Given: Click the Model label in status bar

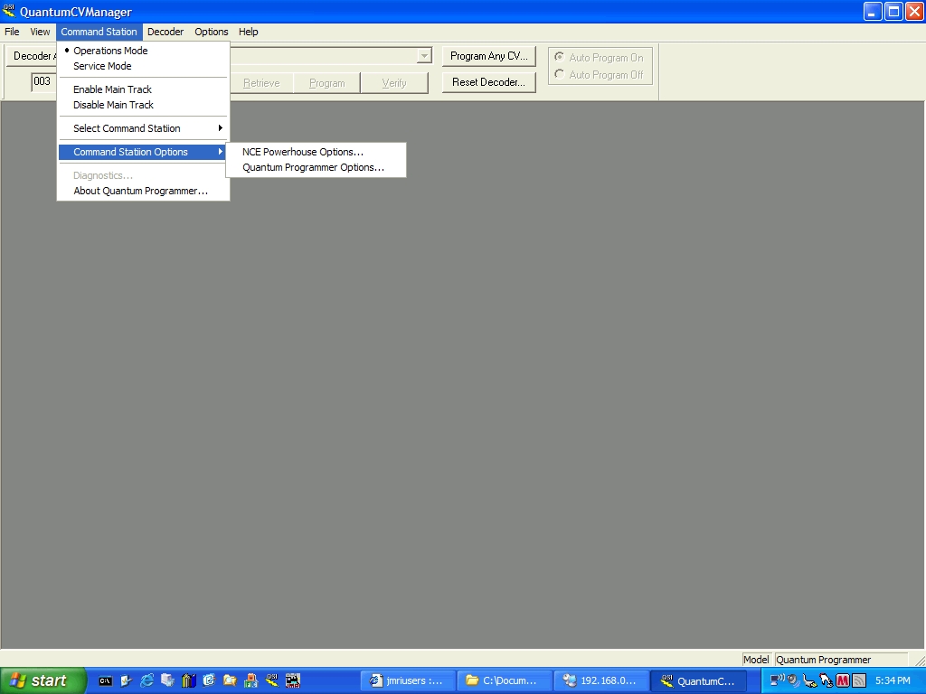Looking at the screenshot, I should pyautogui.click(x=756, y=660).
